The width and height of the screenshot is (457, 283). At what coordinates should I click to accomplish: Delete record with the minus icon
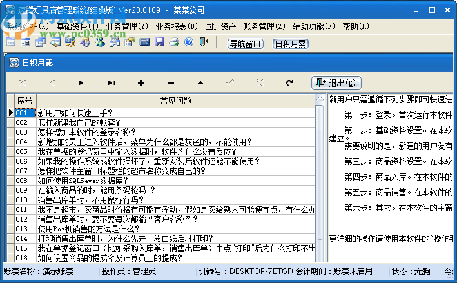coord(171,83)
